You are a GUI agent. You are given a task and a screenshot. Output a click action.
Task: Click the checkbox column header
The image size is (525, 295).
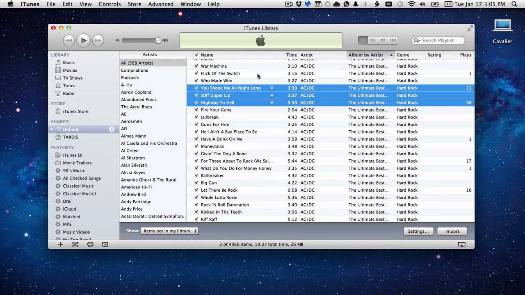[x=196, y=55]
